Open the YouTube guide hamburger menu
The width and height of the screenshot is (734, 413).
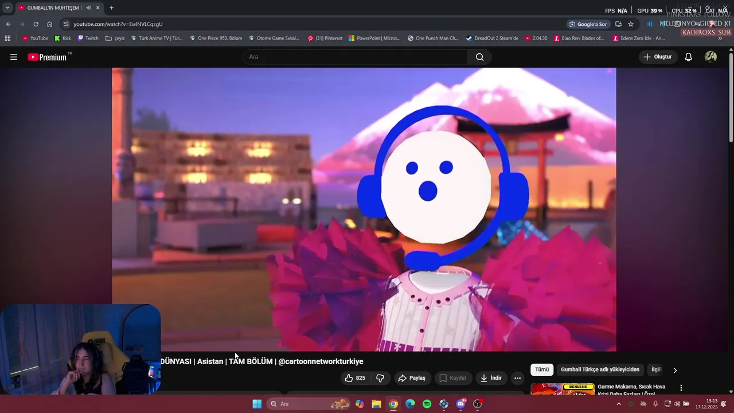14,57
